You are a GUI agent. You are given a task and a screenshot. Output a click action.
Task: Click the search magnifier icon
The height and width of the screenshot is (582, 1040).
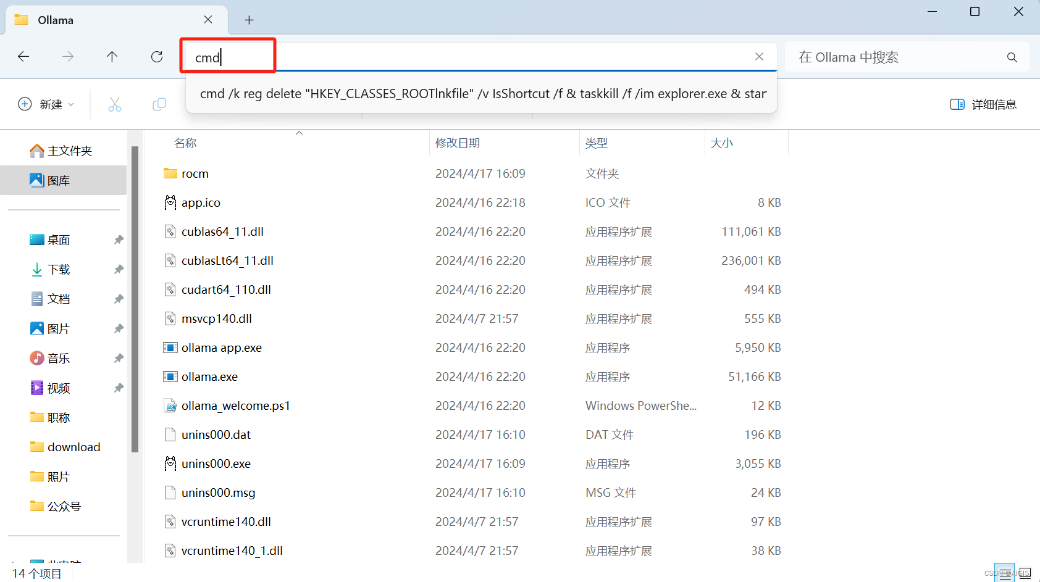point(1012,57)
